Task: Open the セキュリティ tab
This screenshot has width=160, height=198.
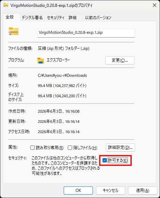Action: tap(55, 17)
